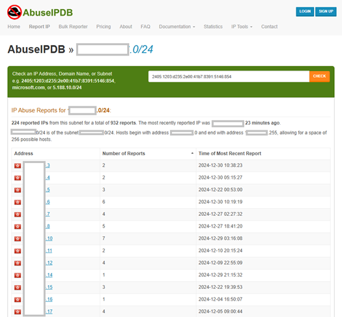342x317 pixels.
Task: Select timestamp 2024-12-10 20:15:24
Action: point(220,250)
